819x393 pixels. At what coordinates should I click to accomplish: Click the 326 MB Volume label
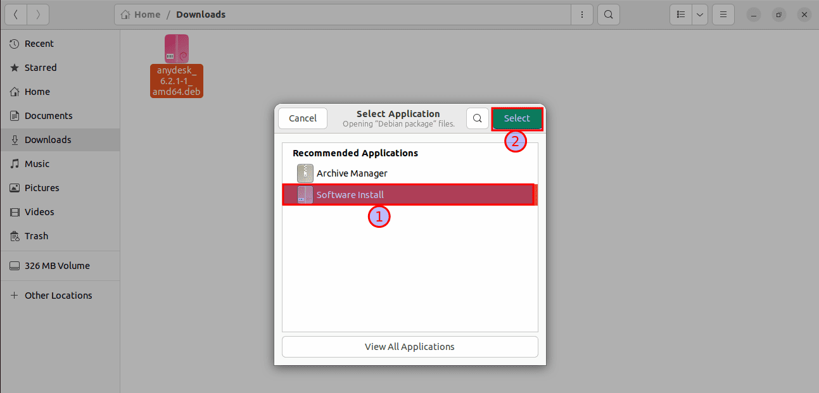point(57,266)
